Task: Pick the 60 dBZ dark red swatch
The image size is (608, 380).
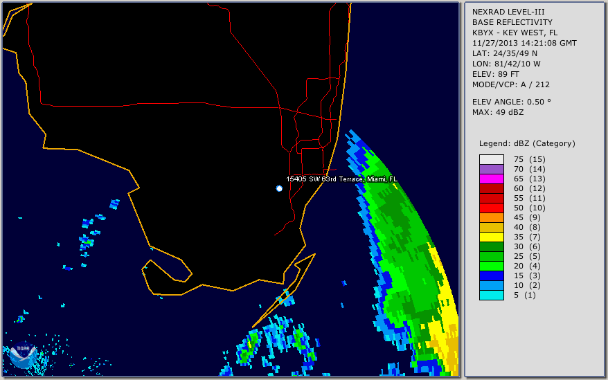Action: click(x=491, y=188)
